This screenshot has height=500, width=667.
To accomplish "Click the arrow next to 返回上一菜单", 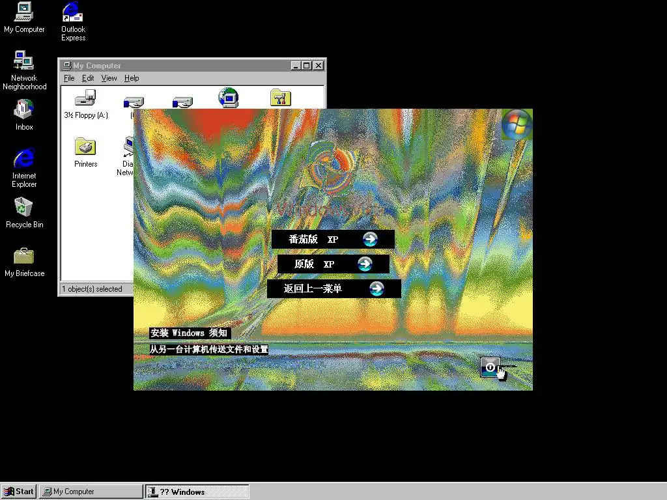I will click(376, 288).
